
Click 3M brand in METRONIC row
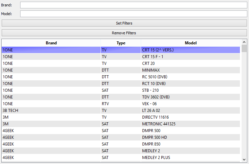coord(51,124)
